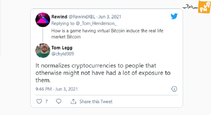Open the Rewind profile avatar
Viewport: 211px width, 115px height.
[x=43, y=20]
